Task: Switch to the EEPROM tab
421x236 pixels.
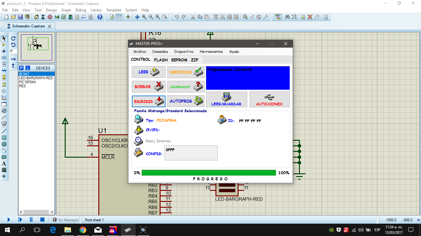Action: 179,60
